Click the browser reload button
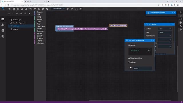The image size is (183, 103). (8, 5)
